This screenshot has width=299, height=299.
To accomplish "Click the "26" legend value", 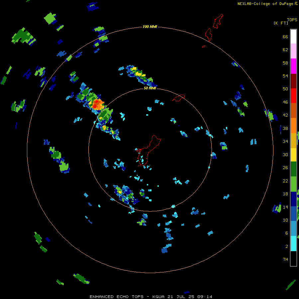I will tap(285, 168).
